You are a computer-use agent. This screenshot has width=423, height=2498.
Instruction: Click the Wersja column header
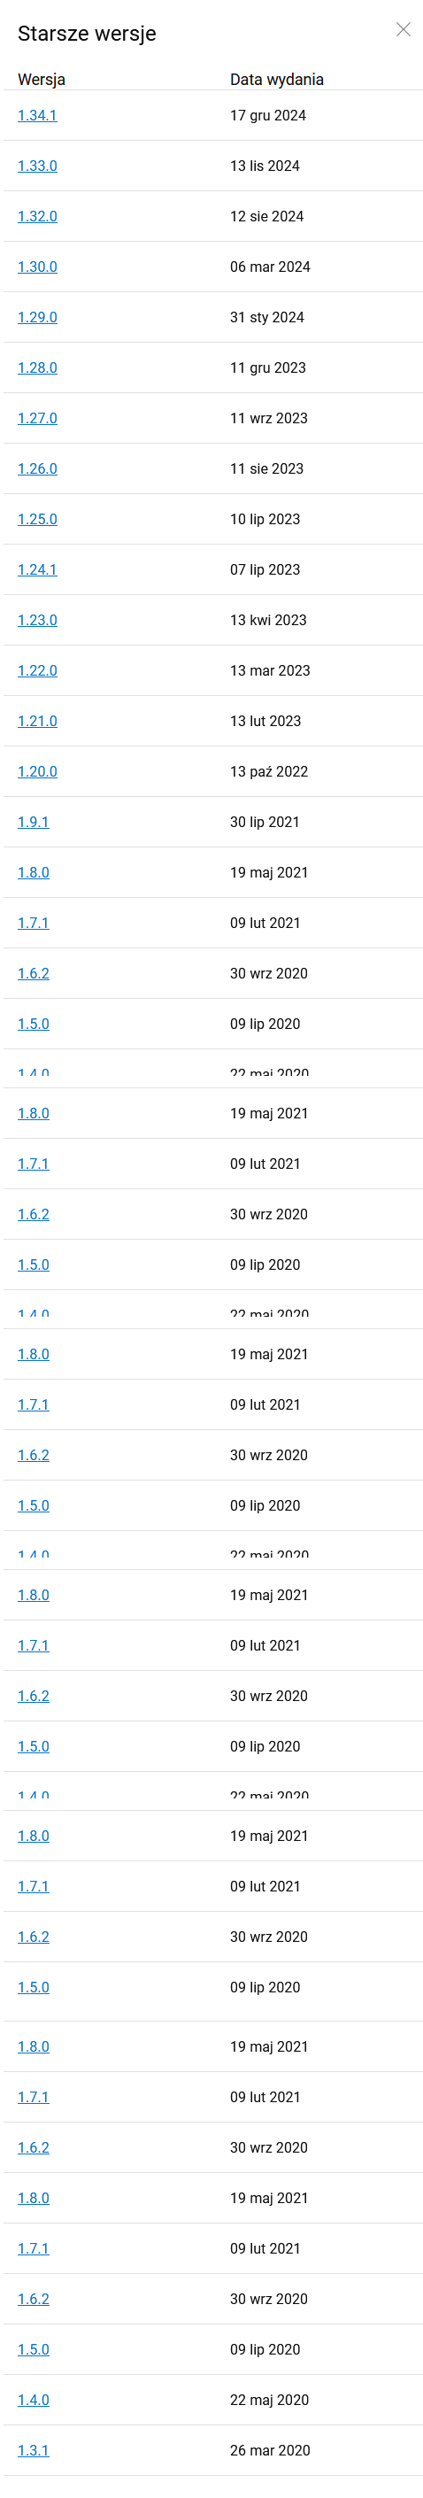coord(42,80)
